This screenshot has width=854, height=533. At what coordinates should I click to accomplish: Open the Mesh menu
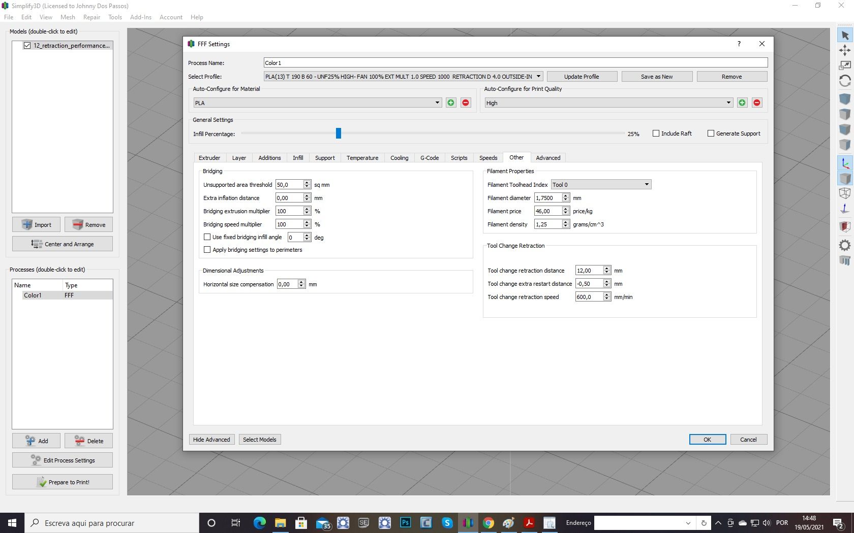[68, 17]
